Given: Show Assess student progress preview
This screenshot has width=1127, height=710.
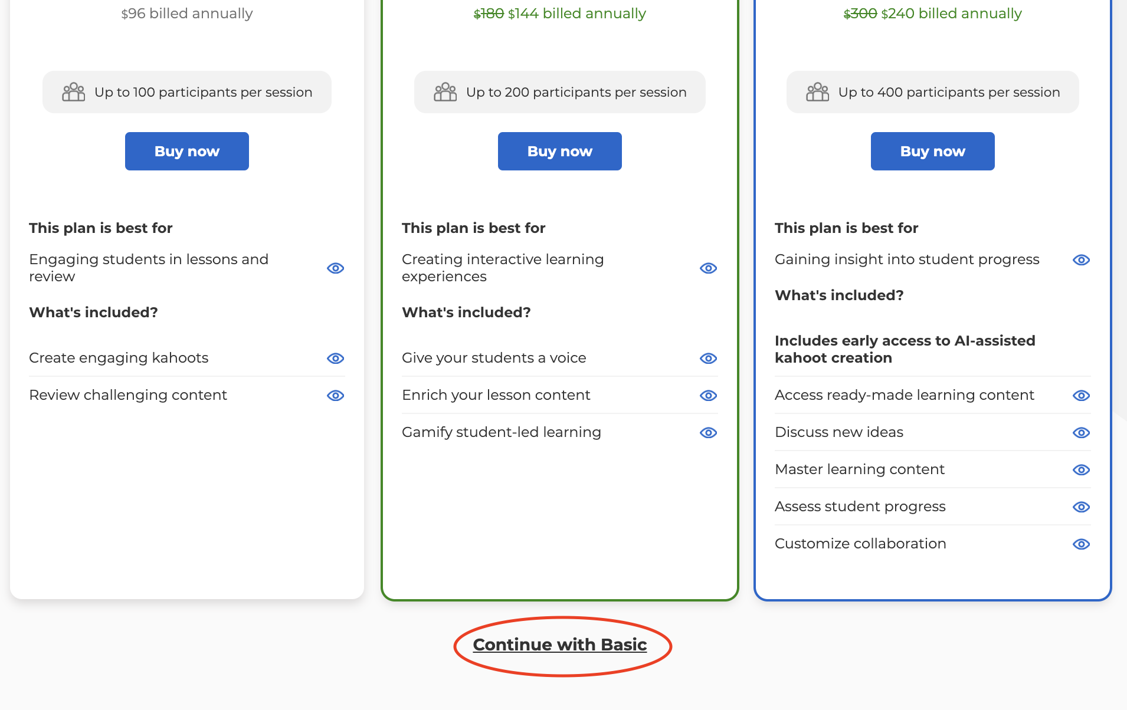Looking at the screenshot, I should [1081, 507].
